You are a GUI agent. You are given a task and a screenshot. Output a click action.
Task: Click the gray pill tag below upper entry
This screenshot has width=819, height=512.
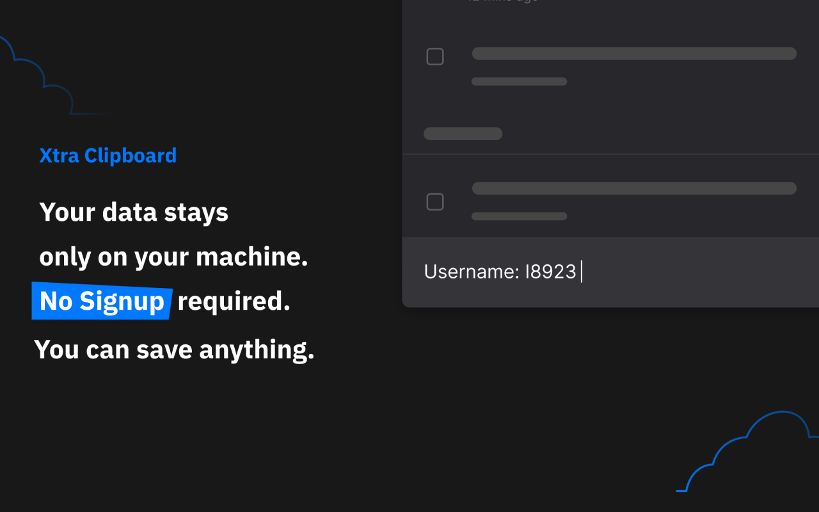coord(463,134)
